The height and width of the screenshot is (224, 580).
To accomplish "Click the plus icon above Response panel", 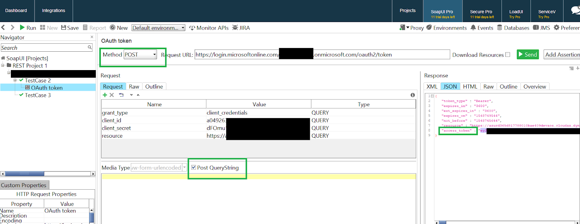I will pos(578,68).
